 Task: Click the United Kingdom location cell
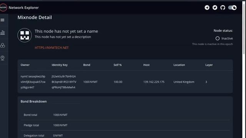[184, 82]
